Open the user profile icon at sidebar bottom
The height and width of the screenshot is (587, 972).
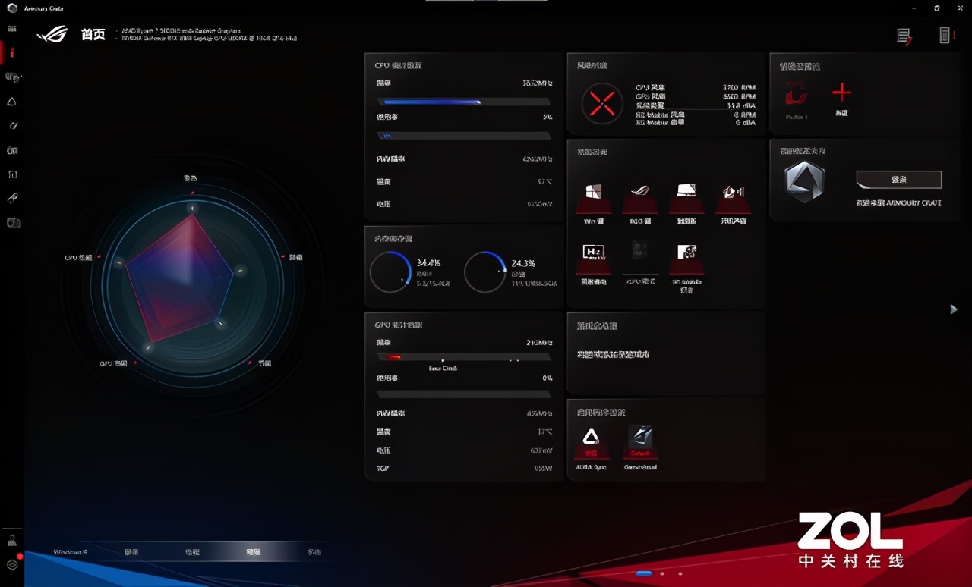tap(12, 540)
